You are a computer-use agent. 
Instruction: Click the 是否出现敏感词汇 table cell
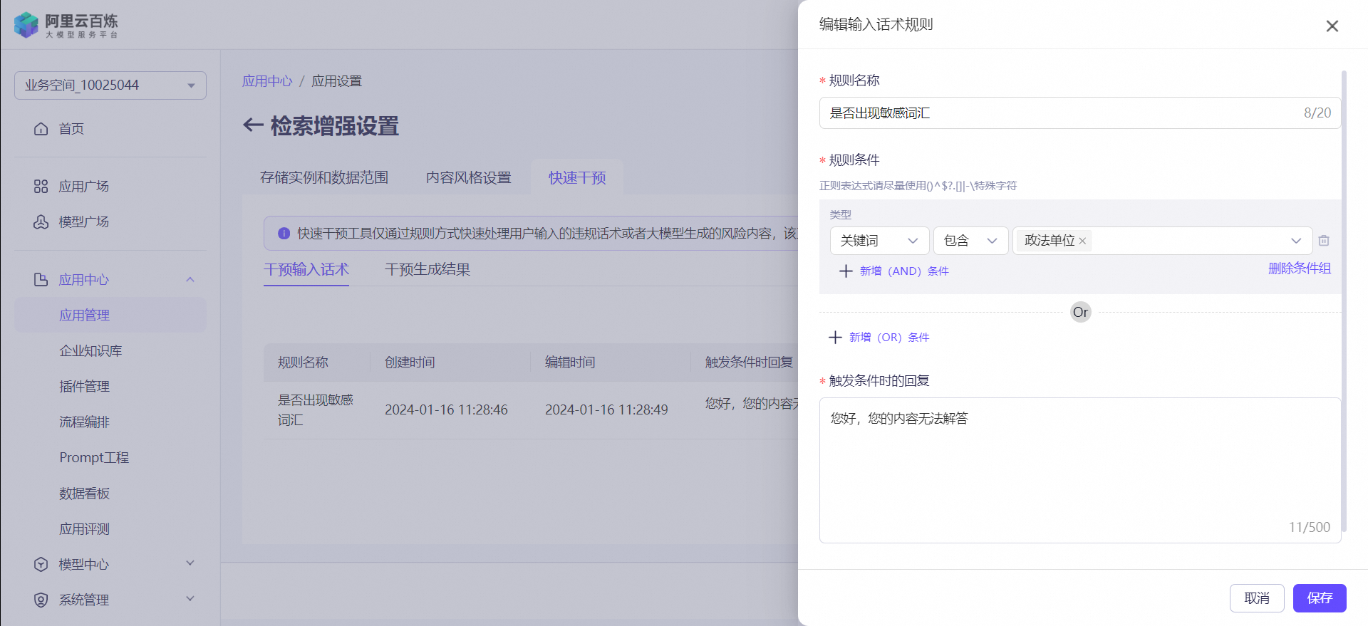[316, 410]
